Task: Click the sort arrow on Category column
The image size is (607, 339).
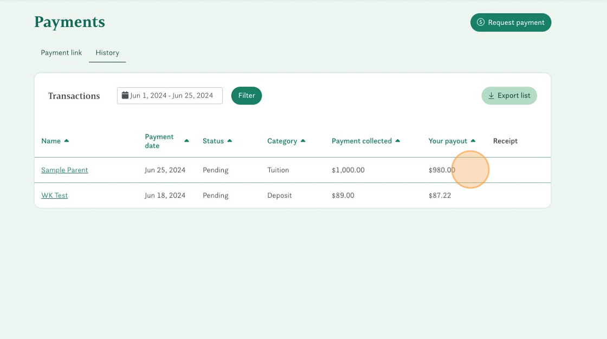Action: tap(303, 140)
